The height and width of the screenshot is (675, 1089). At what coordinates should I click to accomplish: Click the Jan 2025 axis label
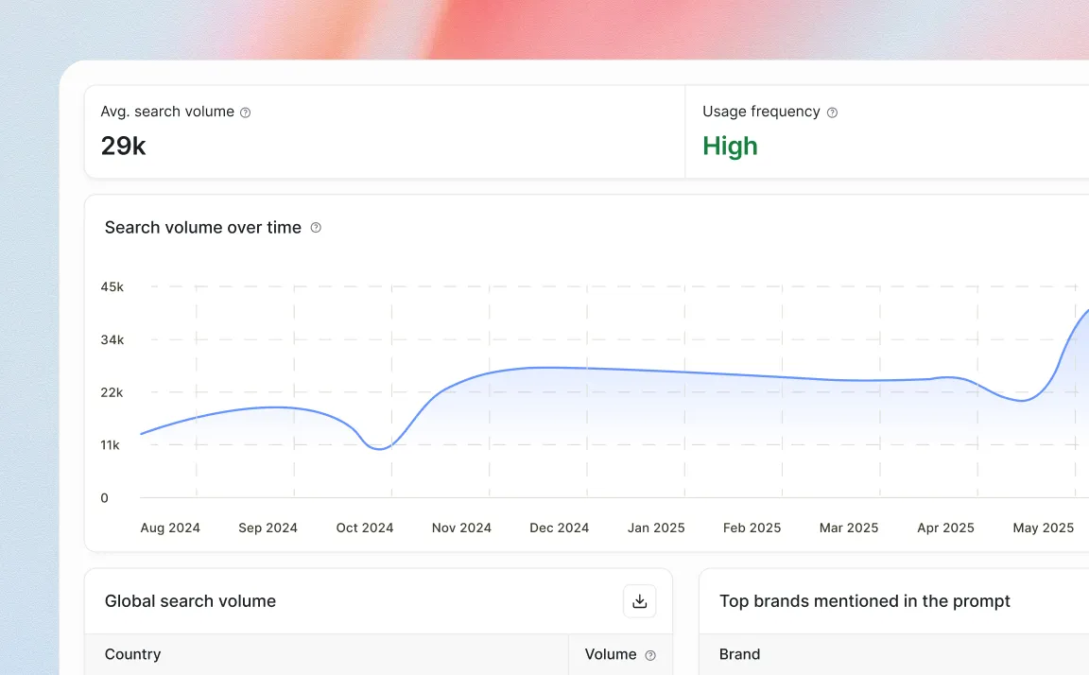pos(656,528)
